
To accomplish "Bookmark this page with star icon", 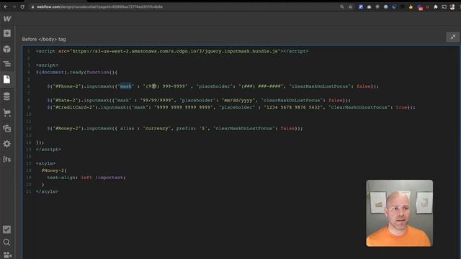I will point(350,6).
